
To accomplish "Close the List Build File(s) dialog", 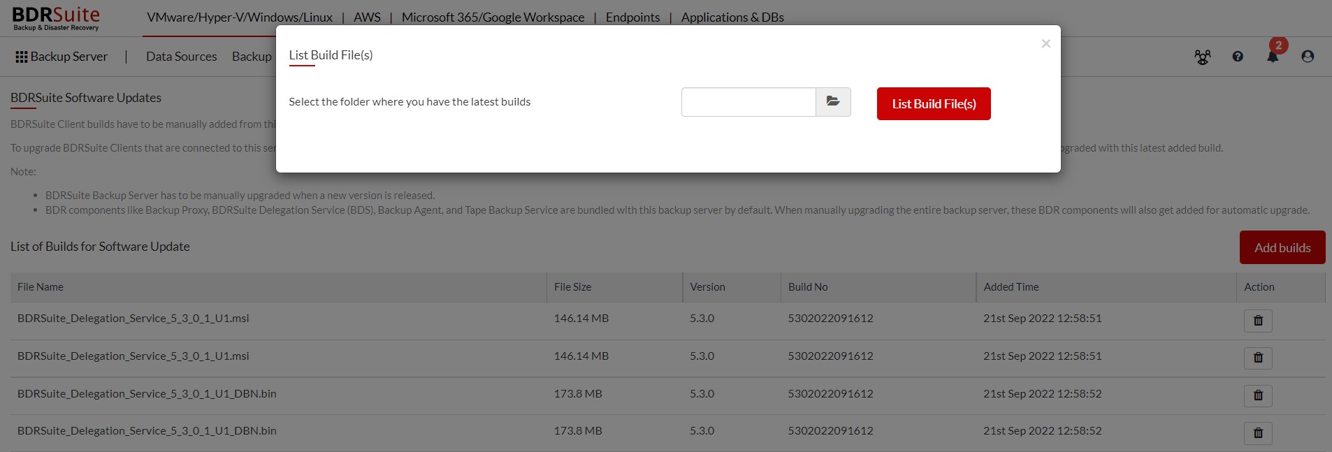I will pos(1045,43).
